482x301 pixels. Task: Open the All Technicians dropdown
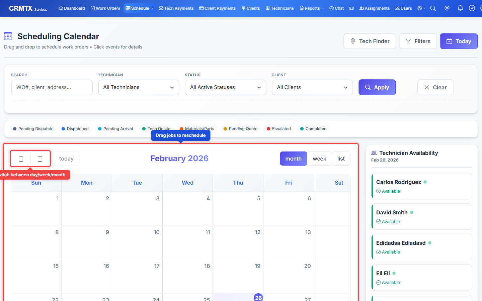(x=138, y=87)
